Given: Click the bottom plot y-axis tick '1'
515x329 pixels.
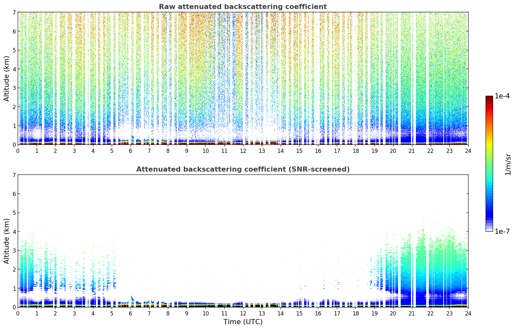Looking at the screenshot, I should (14, 288).
